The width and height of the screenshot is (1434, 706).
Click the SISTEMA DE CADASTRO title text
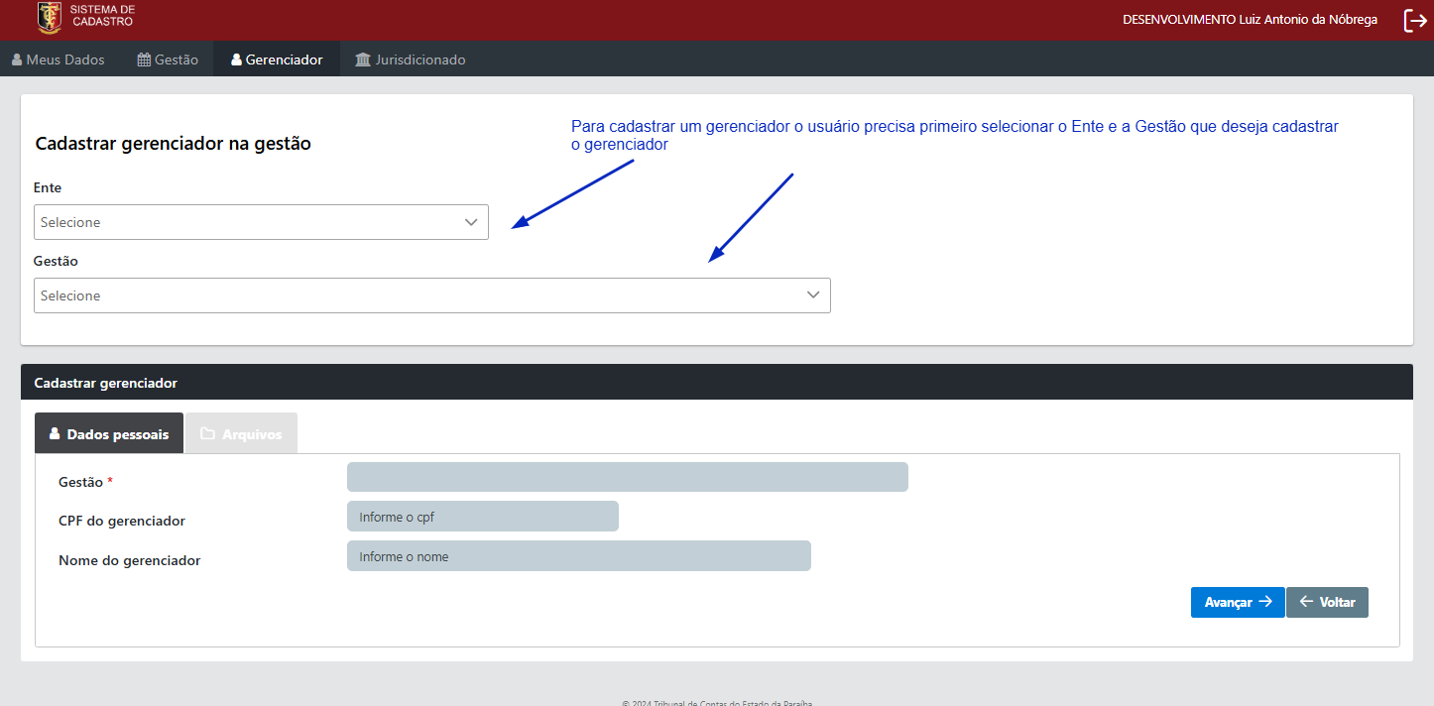[102, 15]
